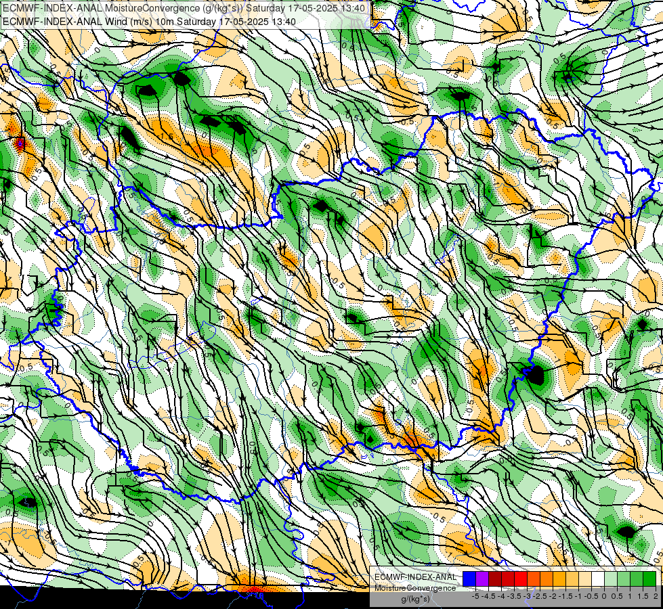Click the amber swatch between -2 and -1.5
Screen dimensions: 663x609
coord(559,579)
